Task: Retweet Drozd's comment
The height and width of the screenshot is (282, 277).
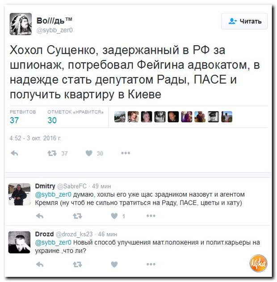Action: [77, 264]
